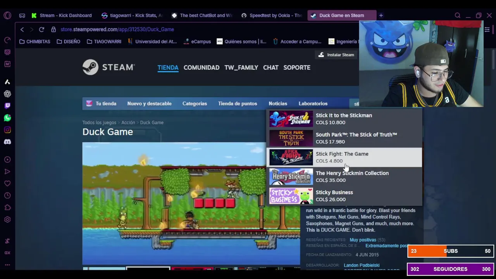Open Acceder a Campus bookmark
This screenshot has width=496, height=279.
click(x=297, y=41)
